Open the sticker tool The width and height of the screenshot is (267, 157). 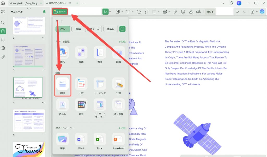pos(183,12)
